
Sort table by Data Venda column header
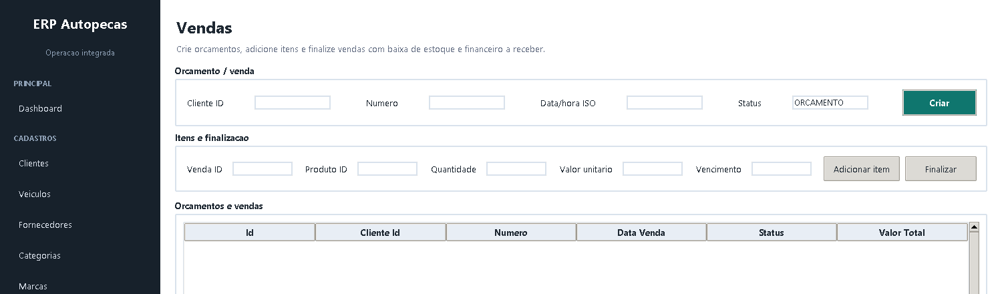pos(641,233)
